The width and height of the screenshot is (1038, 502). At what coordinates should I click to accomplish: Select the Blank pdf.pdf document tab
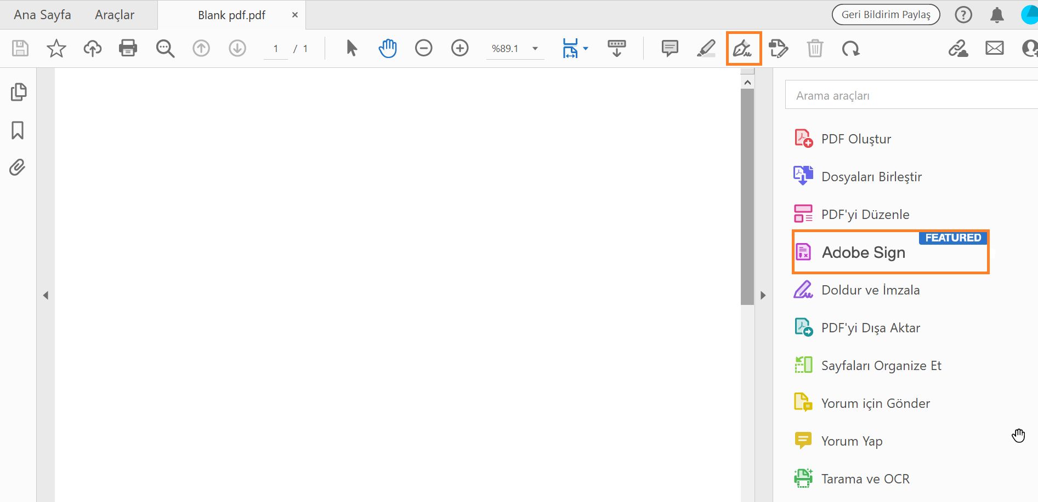coord(231,15)
